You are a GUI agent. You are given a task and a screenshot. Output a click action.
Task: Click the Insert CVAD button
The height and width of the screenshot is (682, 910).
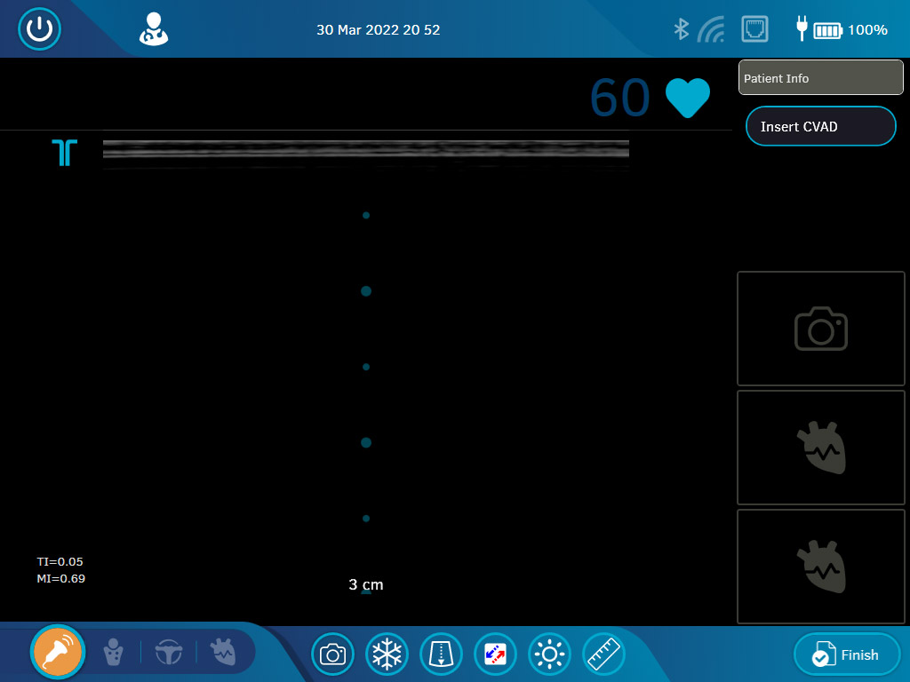point(820,126)
